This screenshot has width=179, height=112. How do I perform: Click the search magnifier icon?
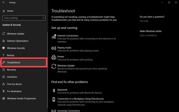(x=43, y=18)
